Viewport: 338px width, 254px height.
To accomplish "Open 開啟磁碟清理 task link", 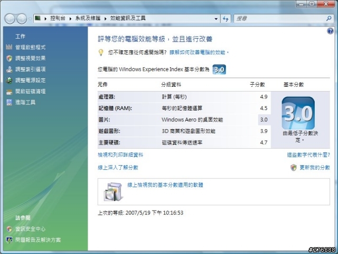I will 31,92.
